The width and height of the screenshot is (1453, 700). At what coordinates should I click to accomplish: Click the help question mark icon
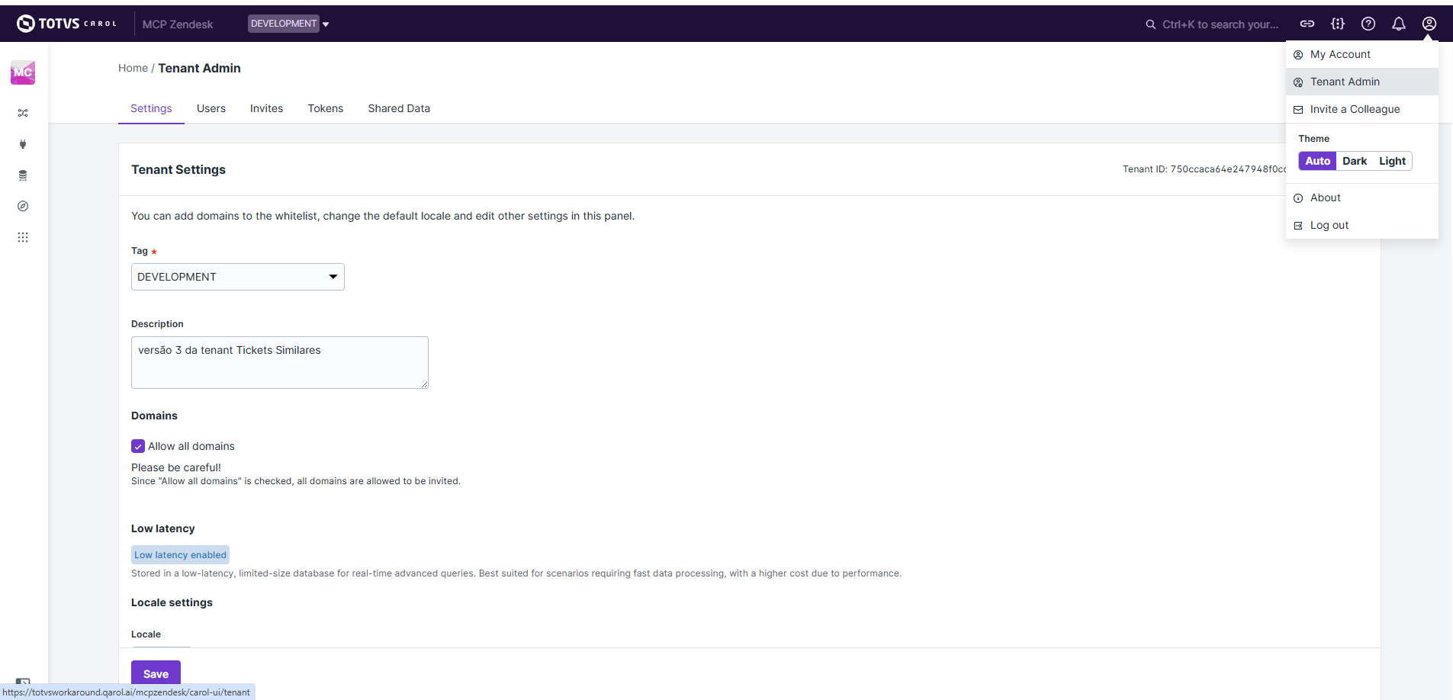tap(1368, 24)
